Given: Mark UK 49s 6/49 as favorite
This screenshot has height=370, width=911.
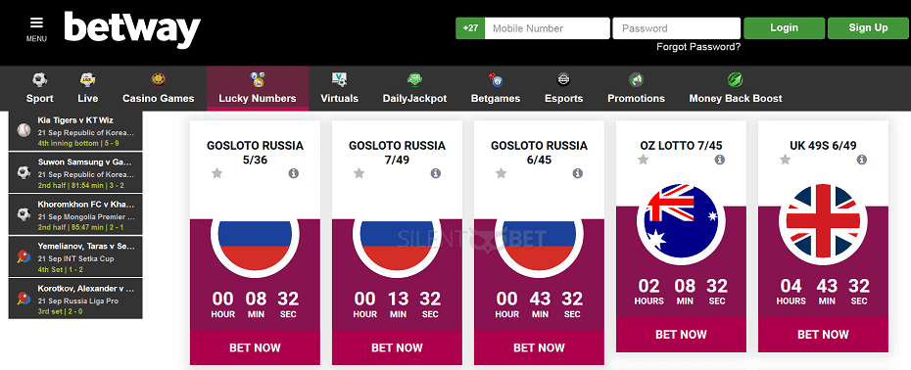Looking at the screenshot, I should (x=785, y=160).
